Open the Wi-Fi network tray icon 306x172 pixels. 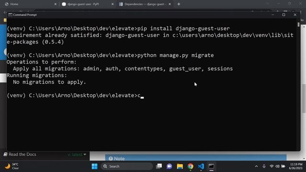point(272,166)
